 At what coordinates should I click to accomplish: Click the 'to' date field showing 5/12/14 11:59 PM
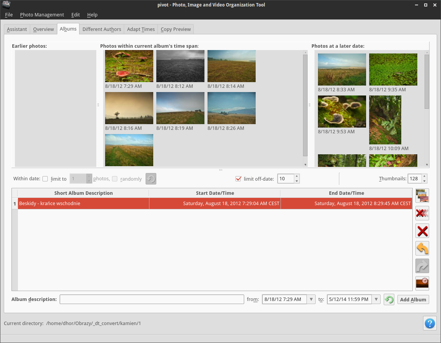coord(350,299)
